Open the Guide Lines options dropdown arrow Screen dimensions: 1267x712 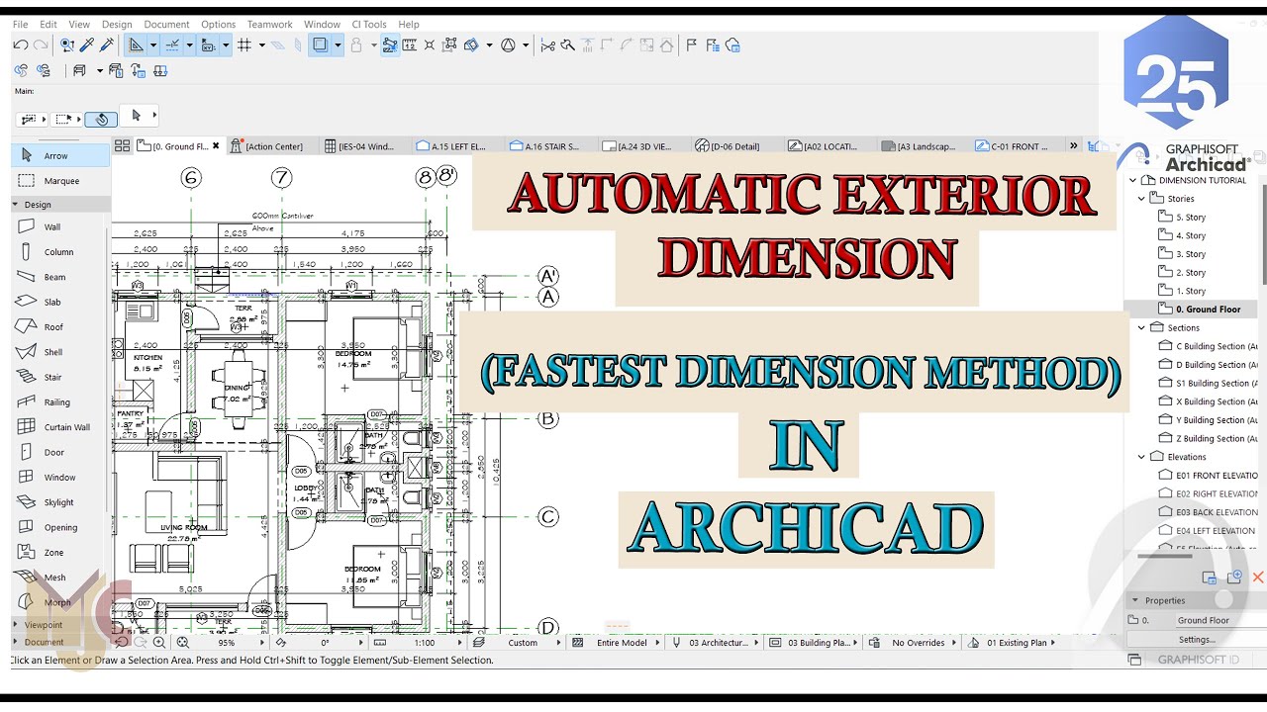tap(153, 44)
